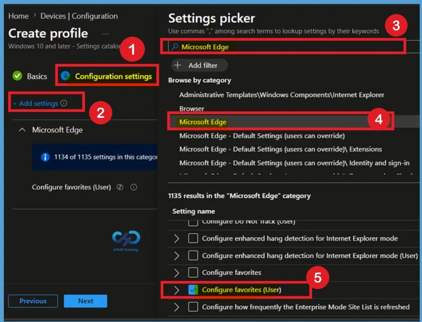The image size is (422, 322).
Task: Collapse the Microsoft Edge section
Action: [x=22, y=130]
